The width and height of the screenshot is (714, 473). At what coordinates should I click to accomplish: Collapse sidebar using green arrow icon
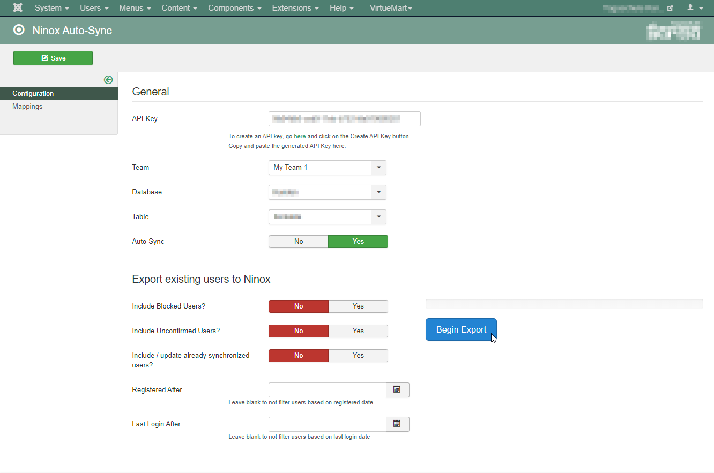coord(108,80)
